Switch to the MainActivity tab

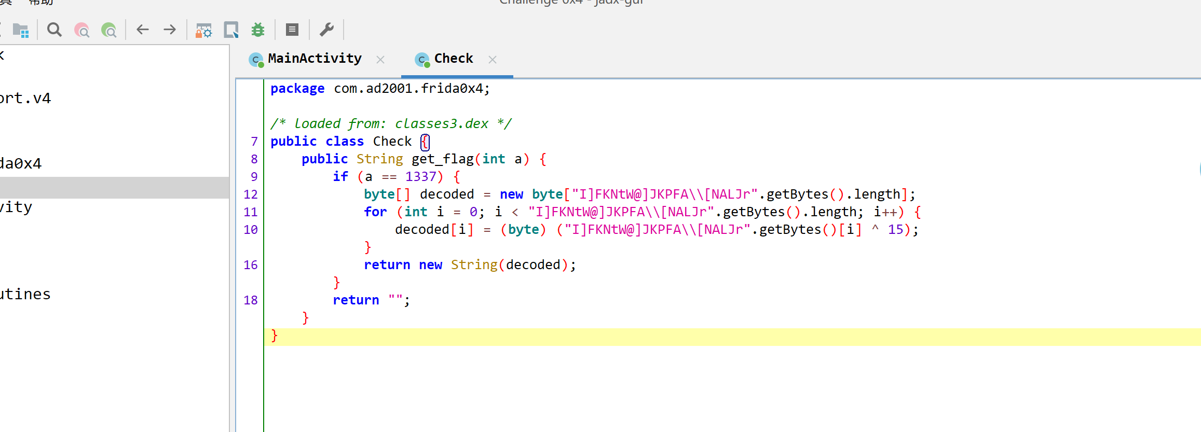pyautogui.click(x=314, y=59)
